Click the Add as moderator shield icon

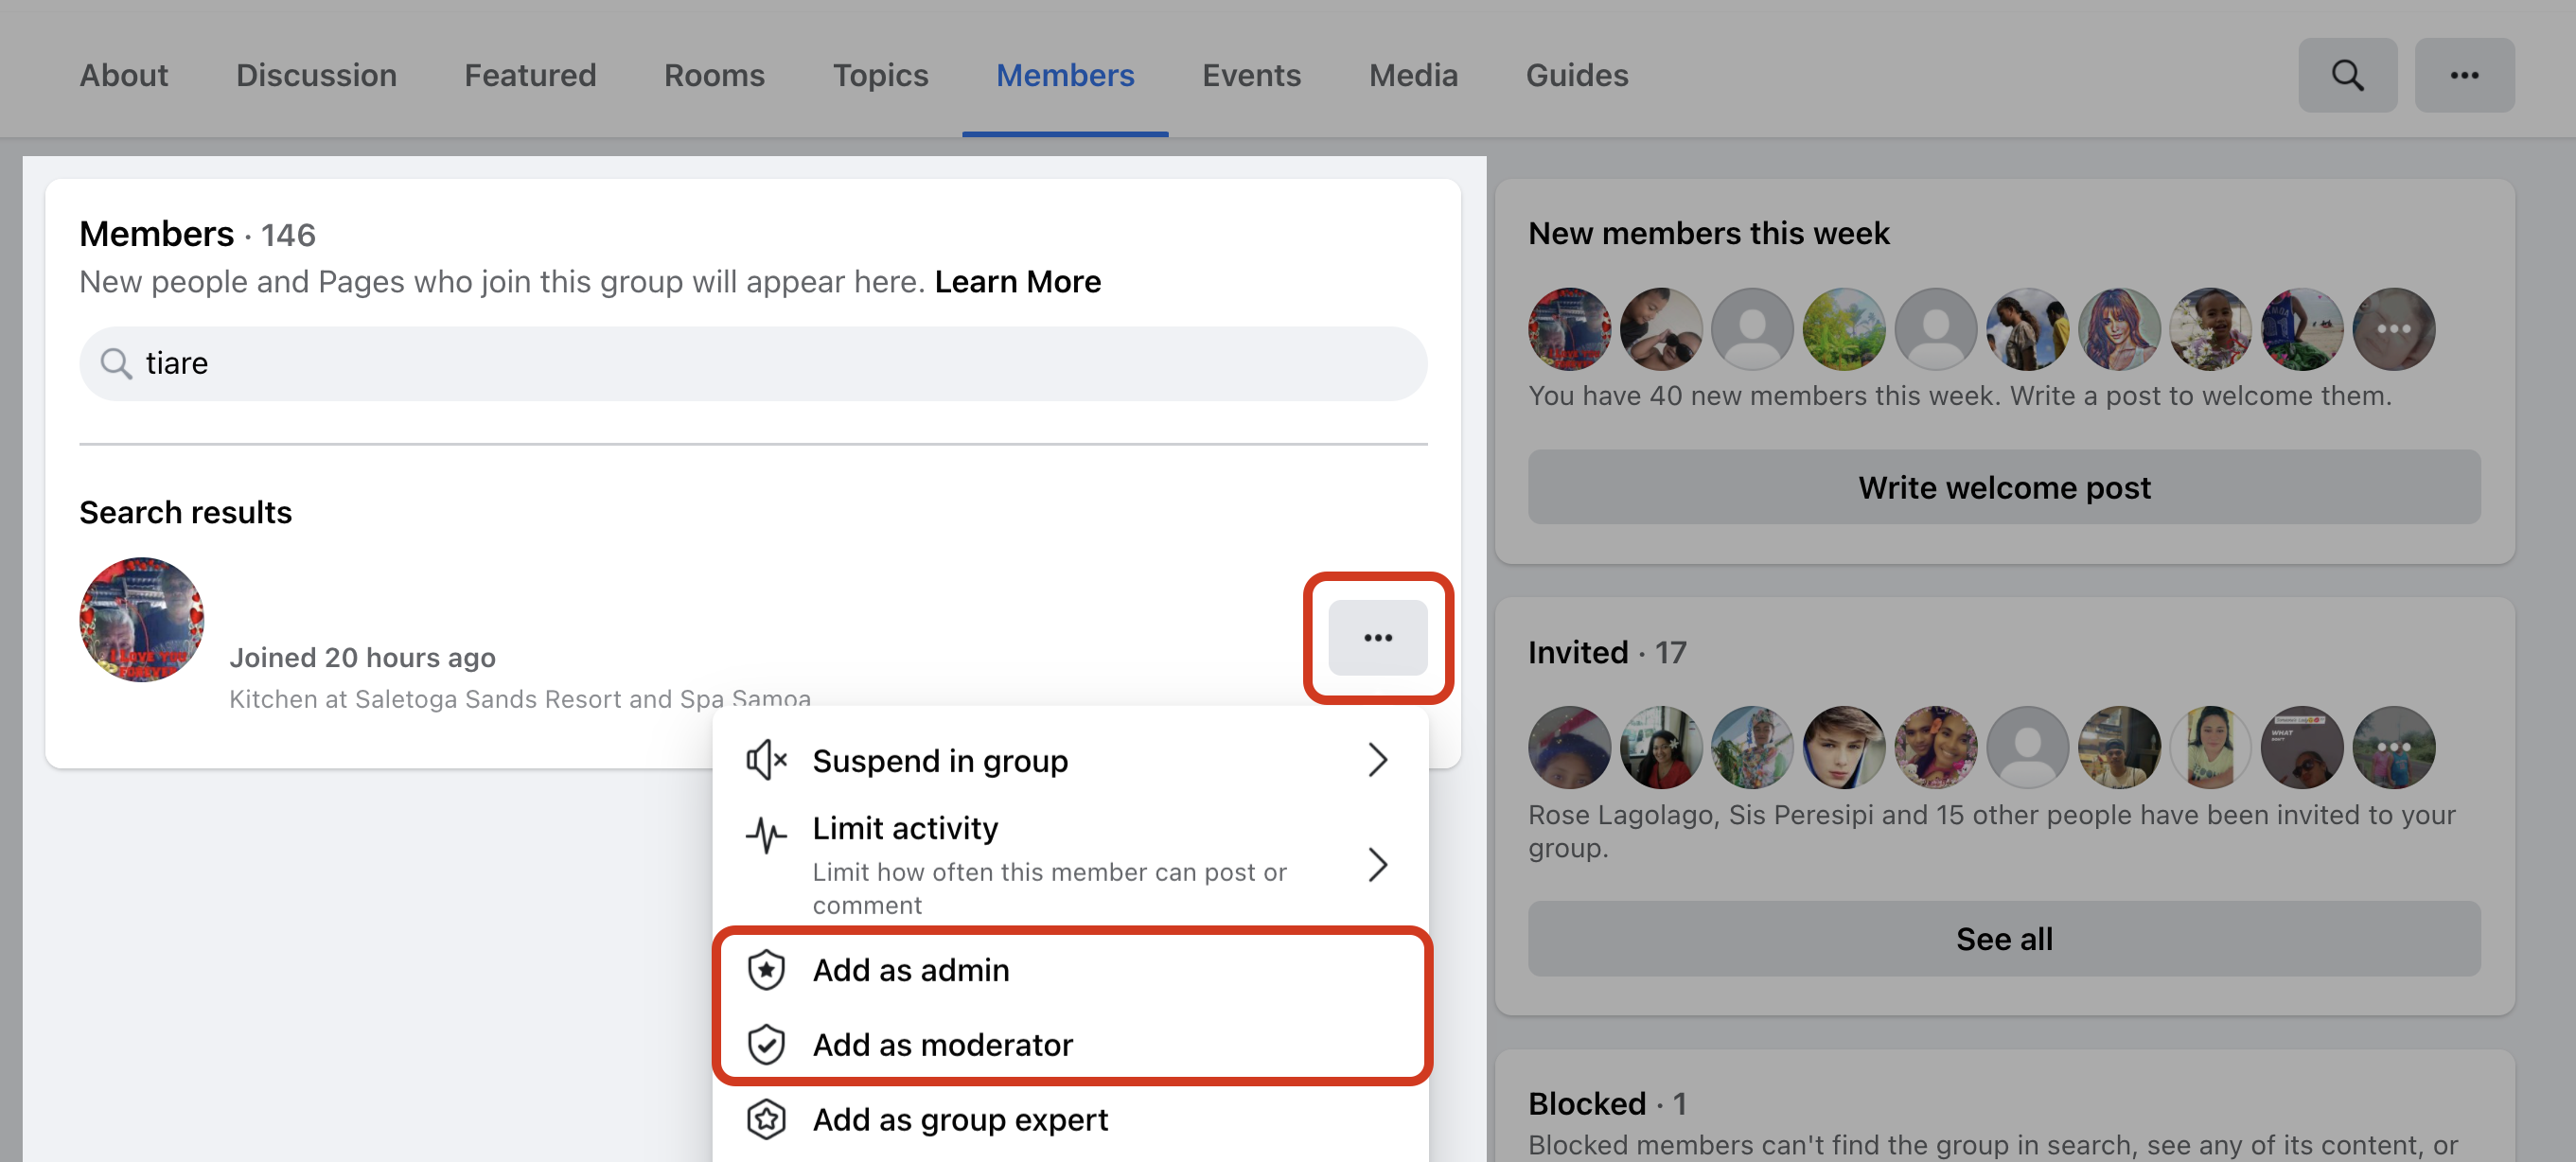click(x=766, y=1044)
